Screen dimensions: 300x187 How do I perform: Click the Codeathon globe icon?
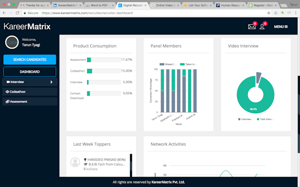7,92
